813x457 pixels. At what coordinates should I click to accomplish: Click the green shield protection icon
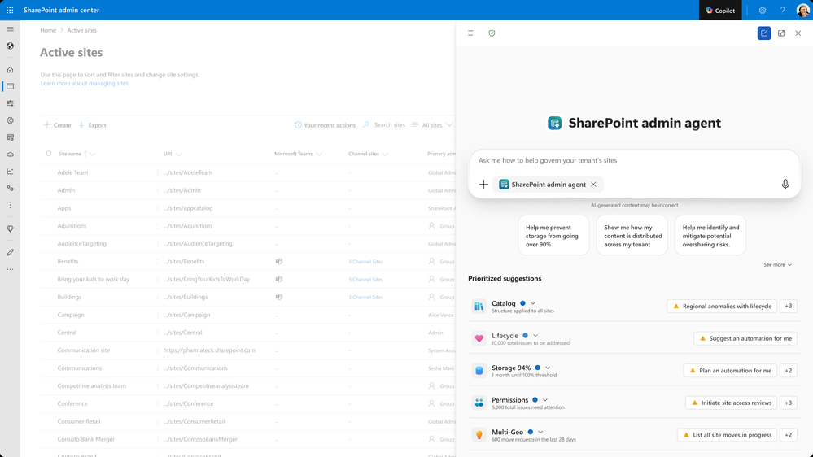coord(492,33)
